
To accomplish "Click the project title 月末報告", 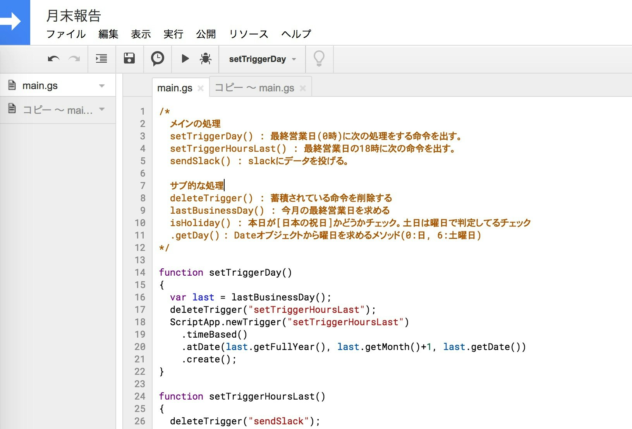I will 74,15.
